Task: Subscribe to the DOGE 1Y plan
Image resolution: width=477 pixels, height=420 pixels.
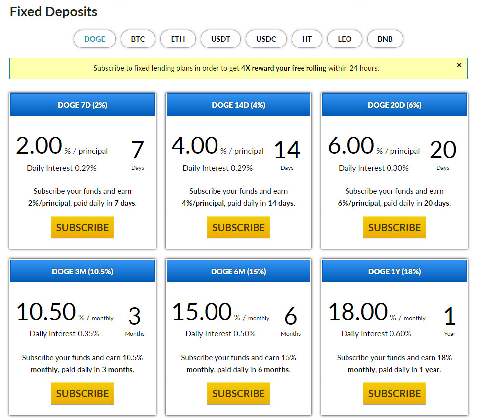Action: click(394, 393)
